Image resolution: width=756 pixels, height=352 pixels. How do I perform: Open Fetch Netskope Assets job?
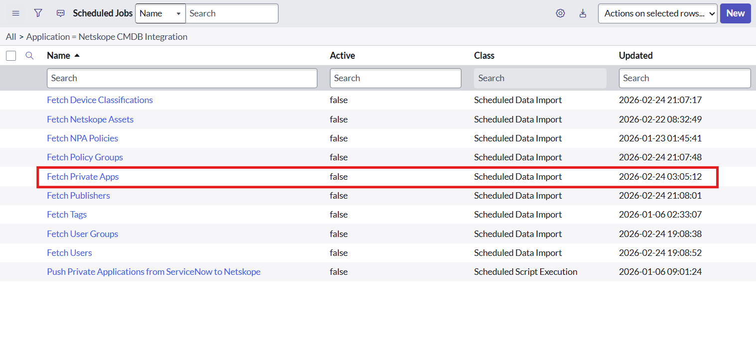90,119
